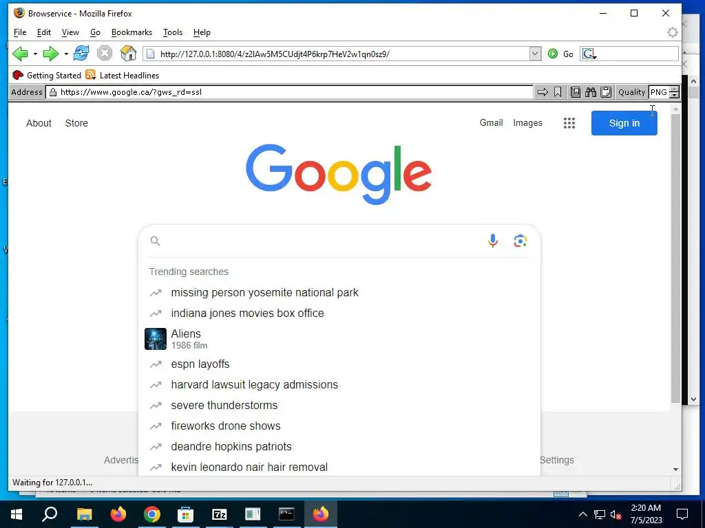
Task: Click the Google page vertical scrollbar
Action: point(675,258)
